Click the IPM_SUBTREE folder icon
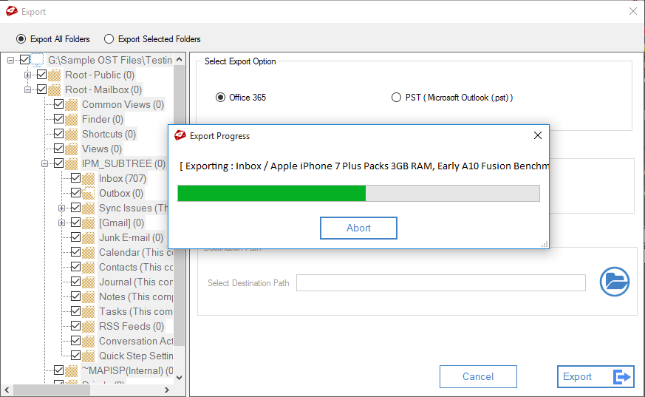Screen dimensions: 645x397 [71, 163]
